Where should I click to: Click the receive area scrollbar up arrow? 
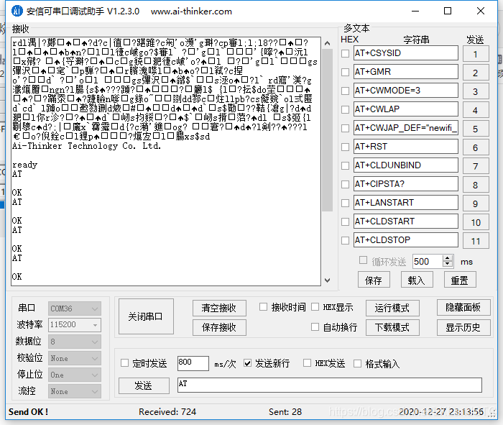click(327, 43)
